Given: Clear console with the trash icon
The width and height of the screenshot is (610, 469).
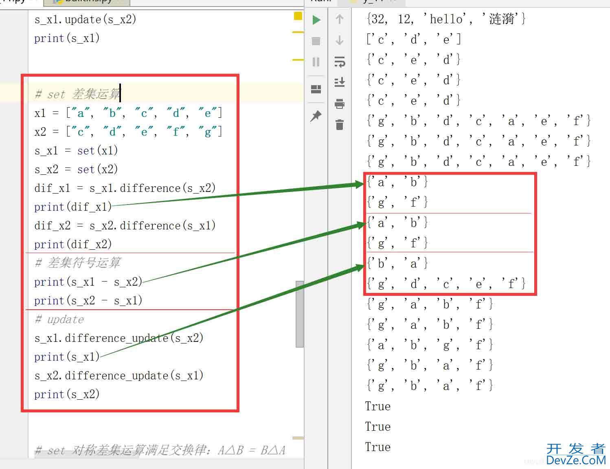Looking at the screenshot, I should [x=340, y=124].
